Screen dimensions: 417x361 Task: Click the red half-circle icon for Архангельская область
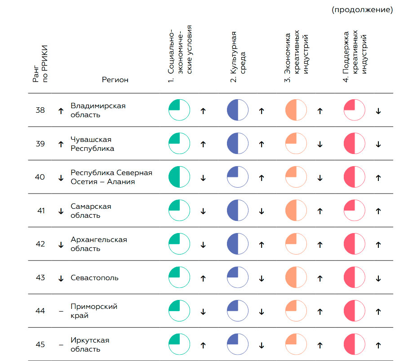[355, 245]
